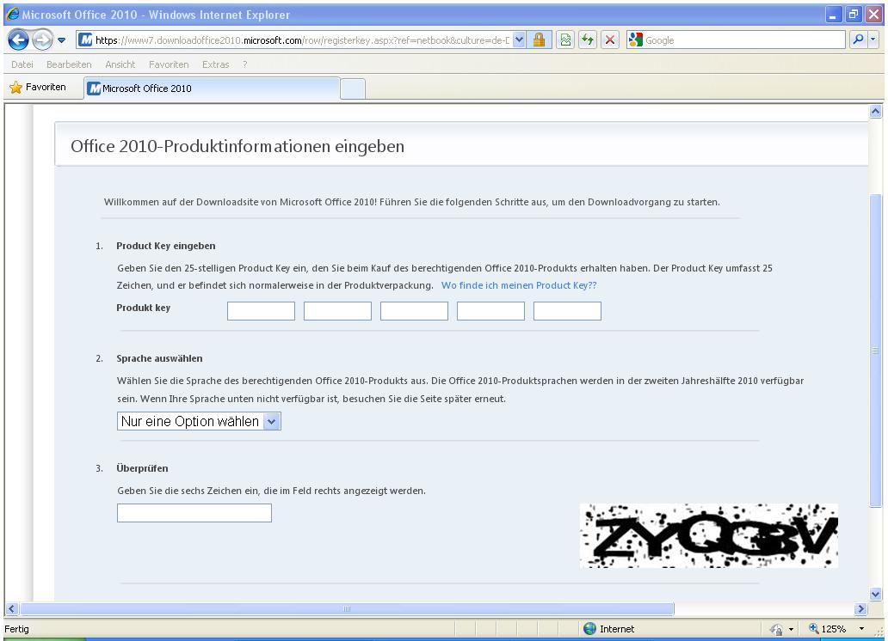The width and height of the screenshot is (888, 641).
Task: Click the protected mode status icon
Action: 776,629
